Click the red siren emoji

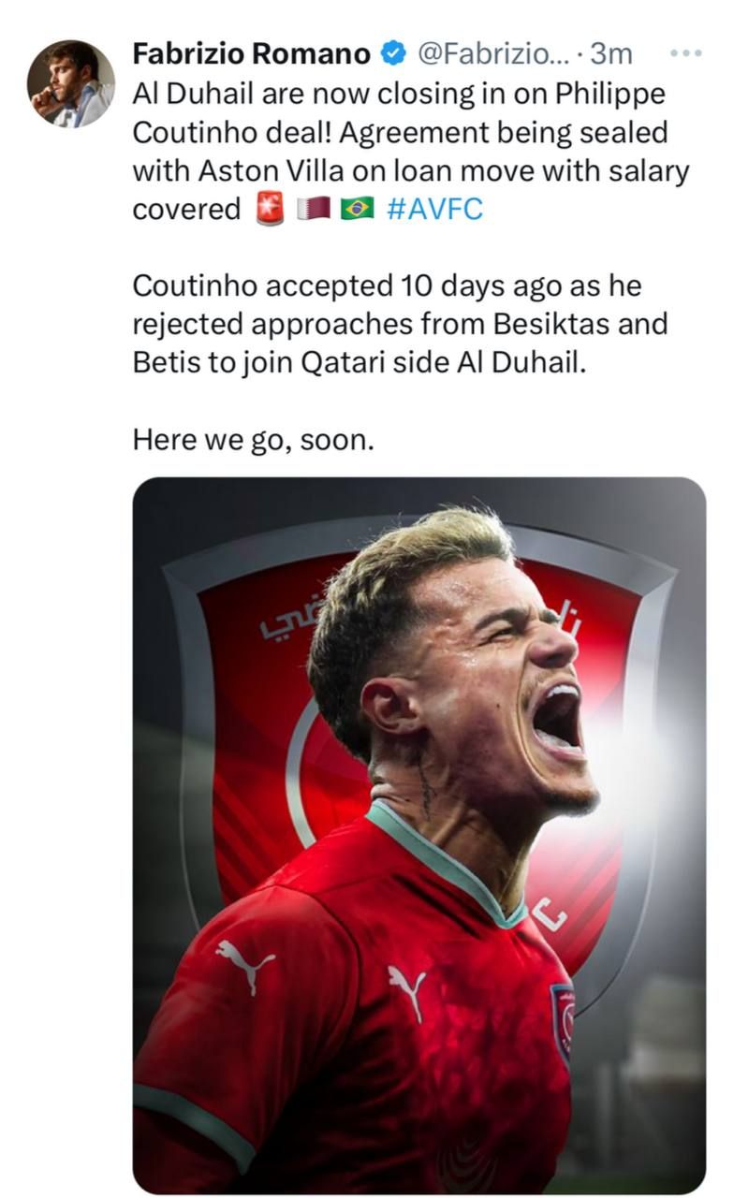tap(270, 209)
